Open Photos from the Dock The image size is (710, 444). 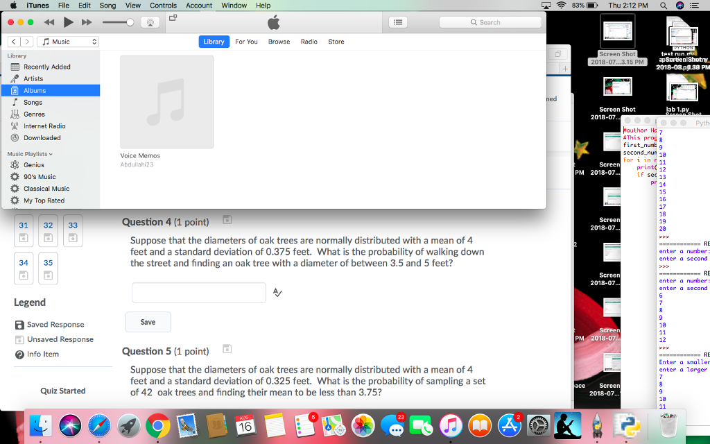click(x=363, y=426)
